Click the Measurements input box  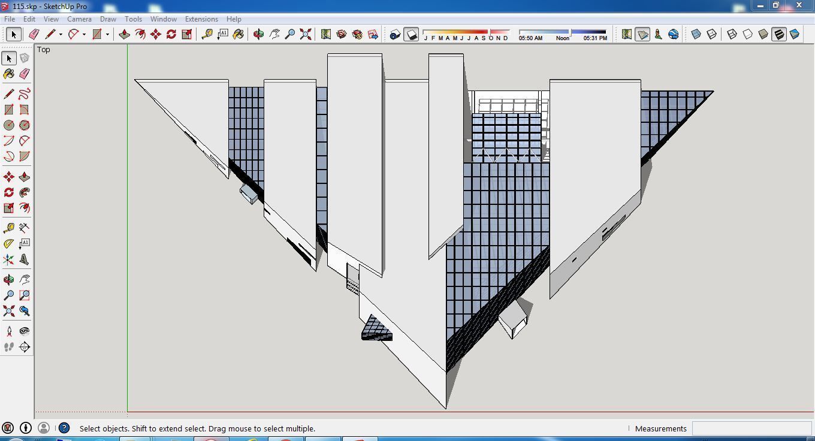point(751,428)
